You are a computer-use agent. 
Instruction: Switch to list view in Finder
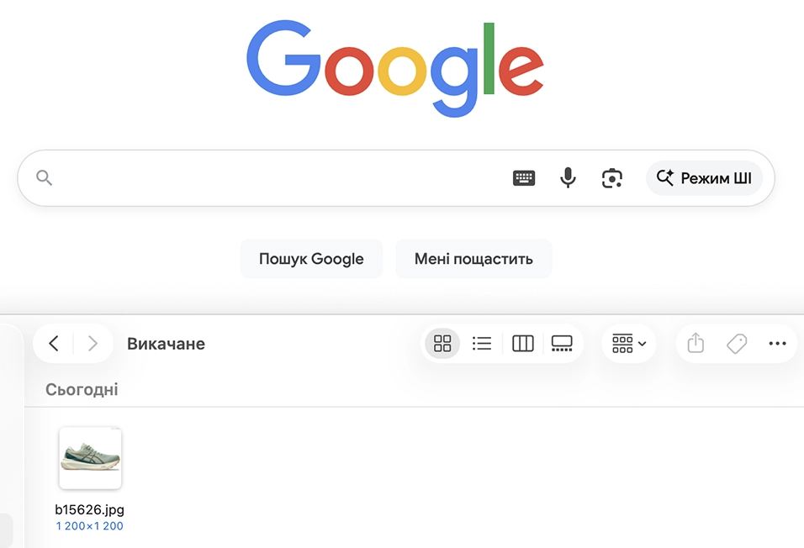click(x=482, y=344)
